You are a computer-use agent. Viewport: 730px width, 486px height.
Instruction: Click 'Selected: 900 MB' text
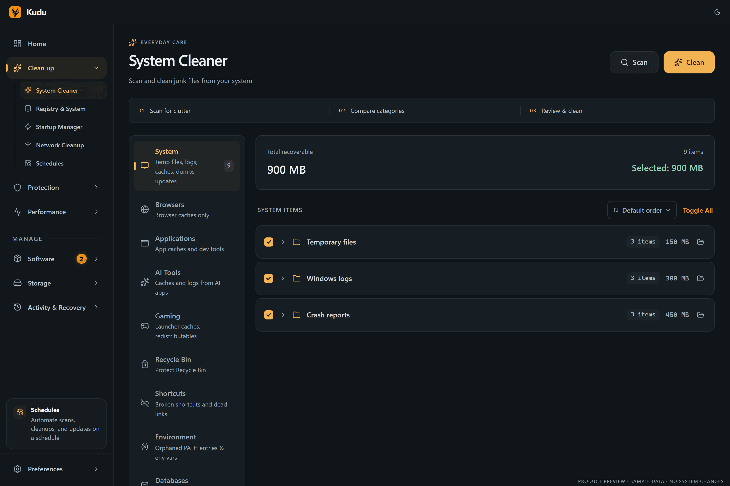pyautogui.click(x=667, y=168)
